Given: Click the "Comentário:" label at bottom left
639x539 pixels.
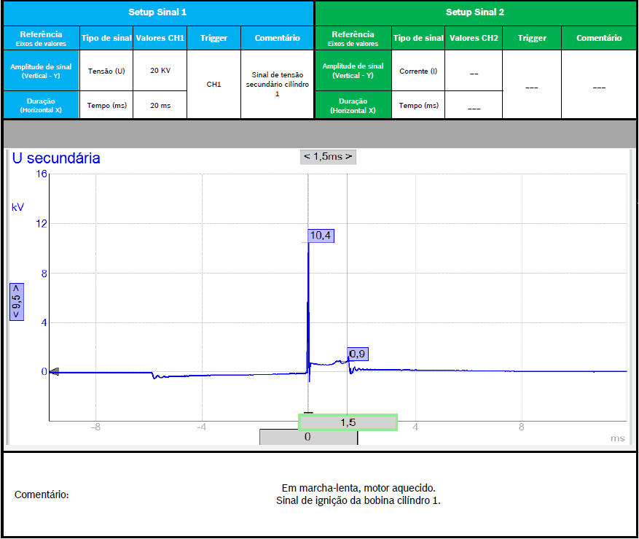Looking at the screenshot, I should (42, 495).
